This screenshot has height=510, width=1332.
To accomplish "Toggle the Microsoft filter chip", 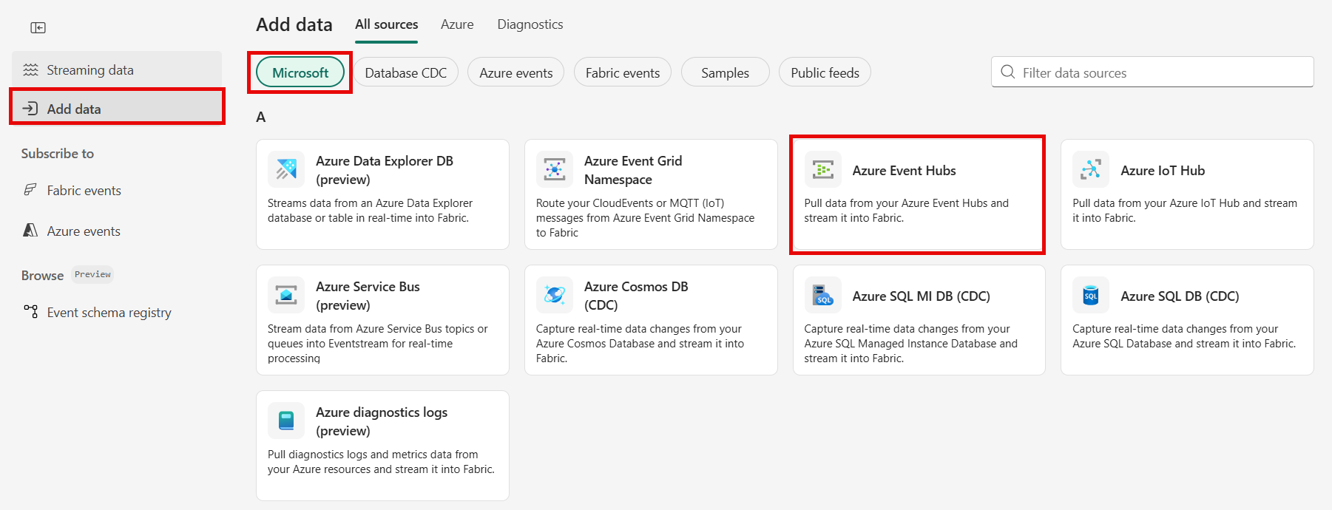I will [x=300, y=72].
